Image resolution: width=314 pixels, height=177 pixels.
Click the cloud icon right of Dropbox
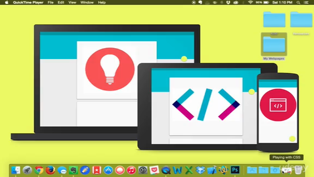(235, 2)
